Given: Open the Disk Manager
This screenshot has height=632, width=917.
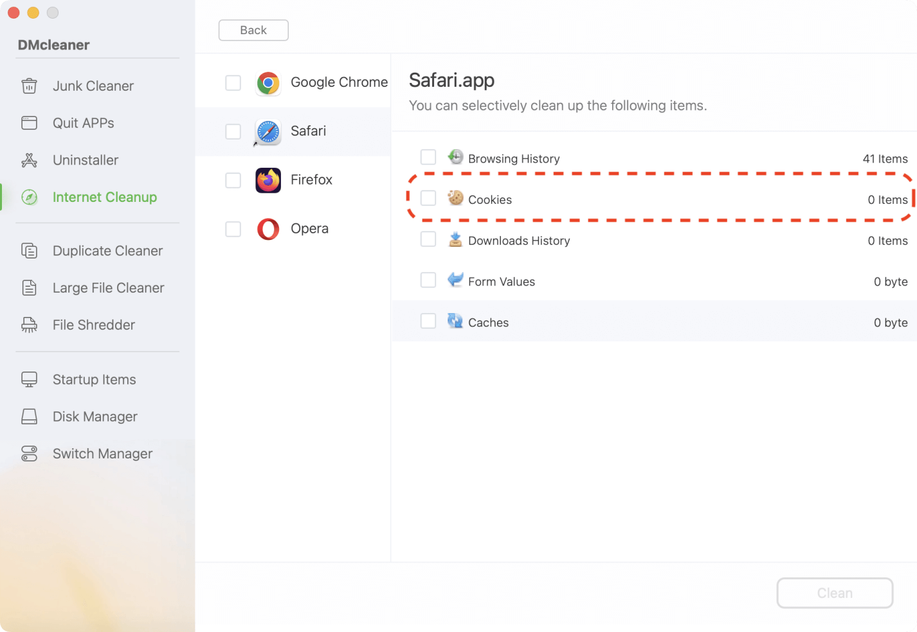Looking at the screenshot, I should click(95, 417).
